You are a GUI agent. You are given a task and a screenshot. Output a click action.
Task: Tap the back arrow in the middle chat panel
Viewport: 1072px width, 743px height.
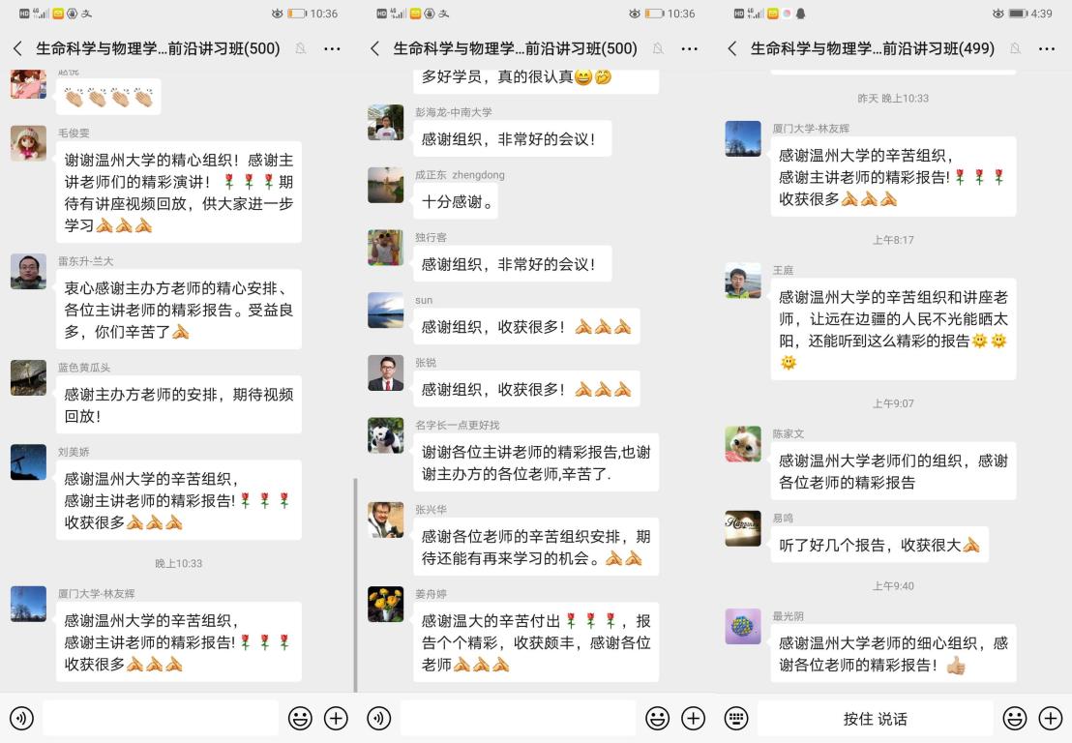(375, 48)
